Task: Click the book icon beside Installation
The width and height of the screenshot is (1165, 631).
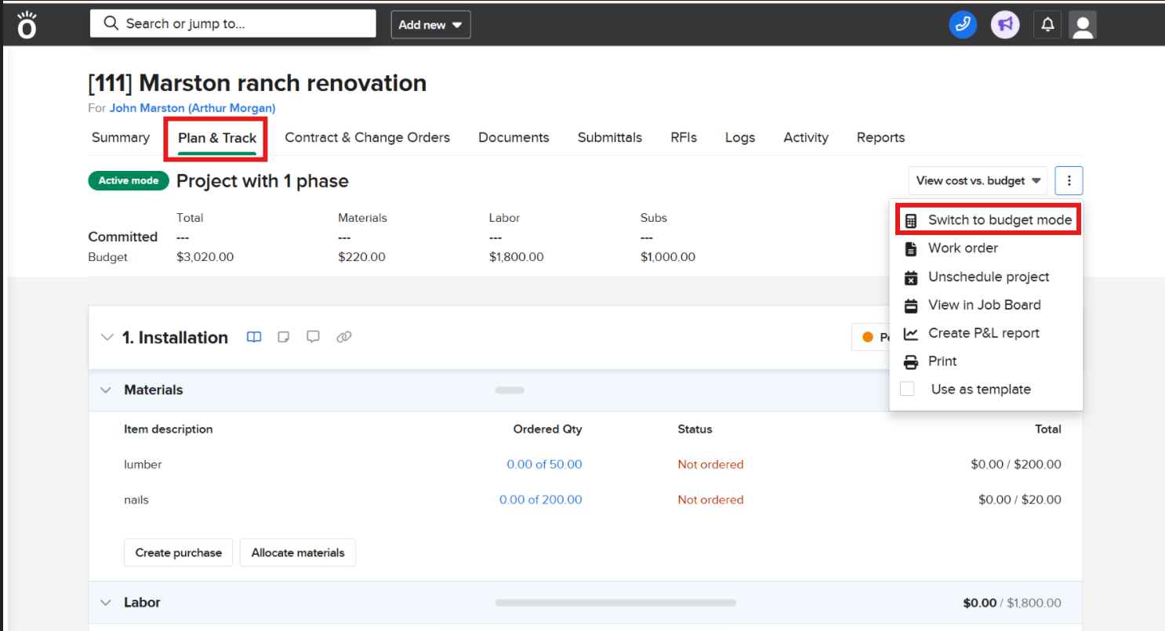Action: [x=254, y=337]
